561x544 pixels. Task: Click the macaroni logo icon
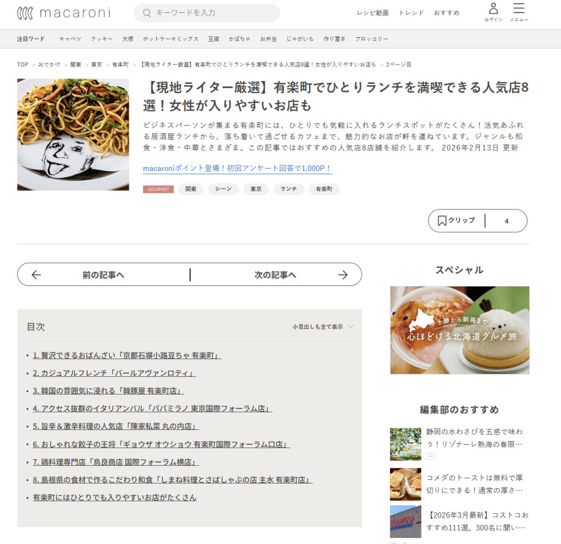(x=25, y=13)
